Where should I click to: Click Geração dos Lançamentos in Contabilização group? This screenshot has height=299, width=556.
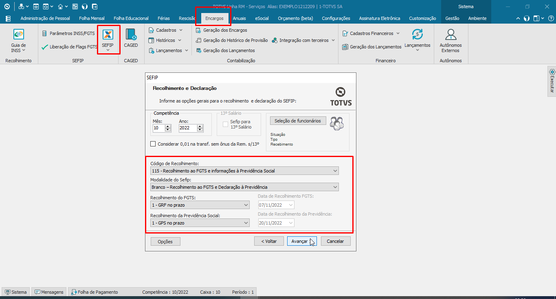pyautogui.click(x=225, y=50)
